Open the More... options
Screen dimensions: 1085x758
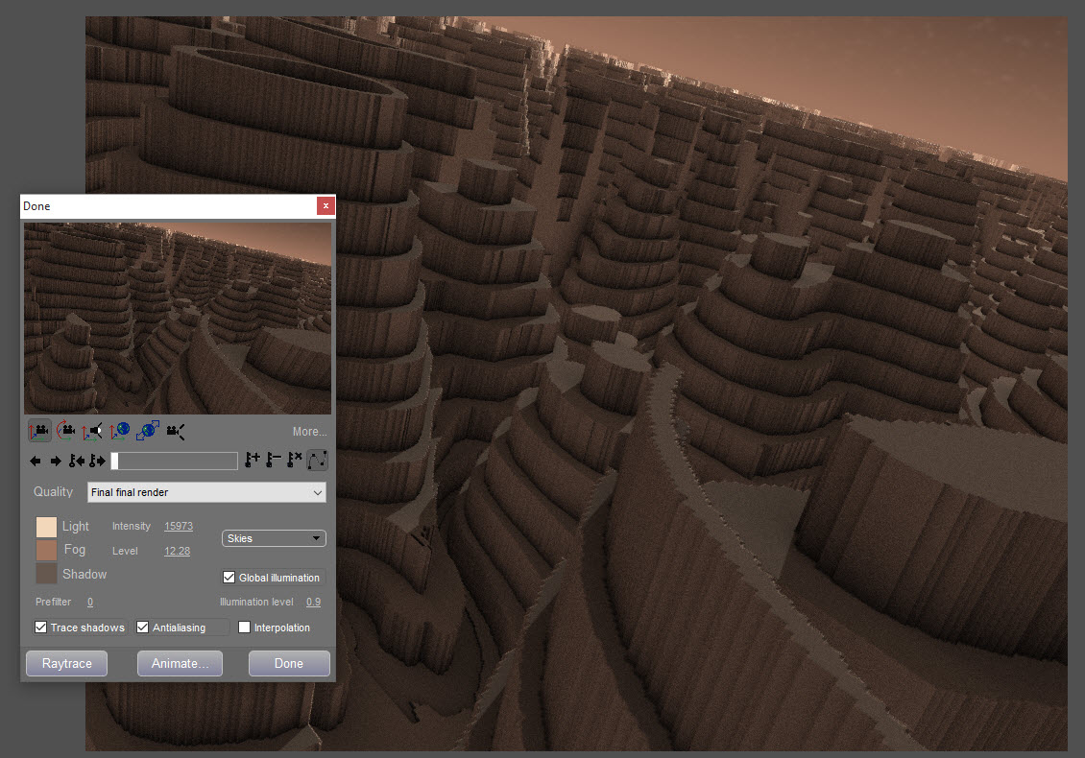[309, 432]
